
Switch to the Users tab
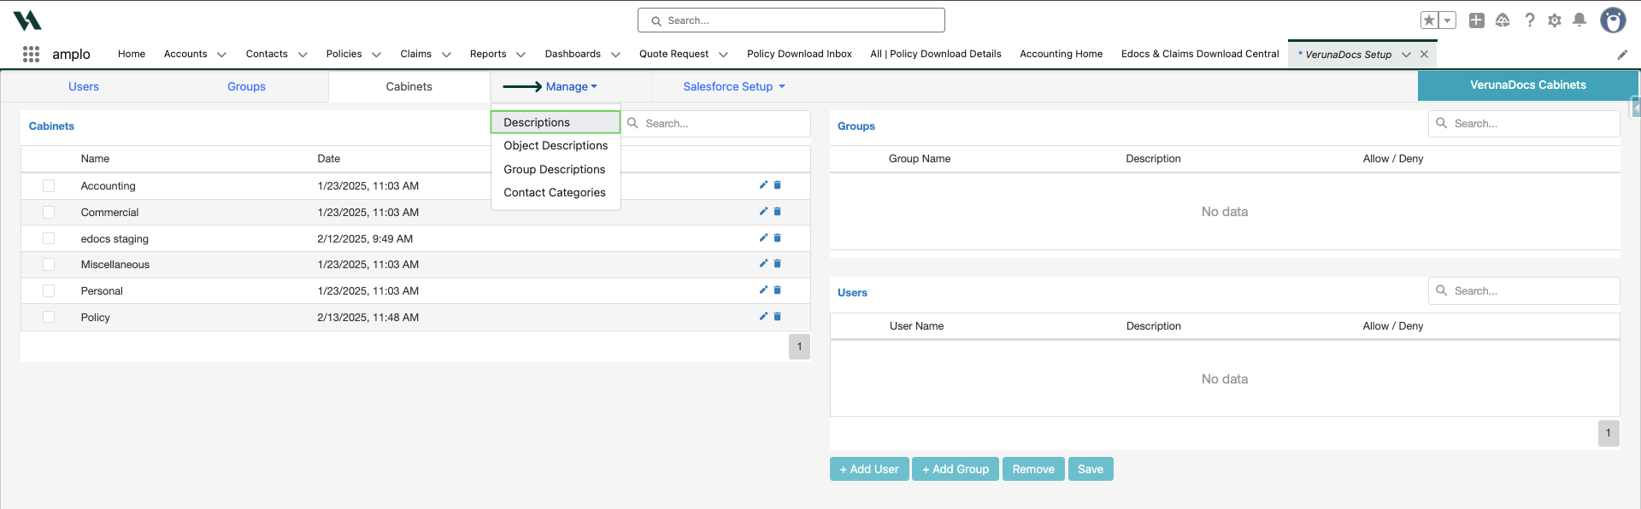84,86
